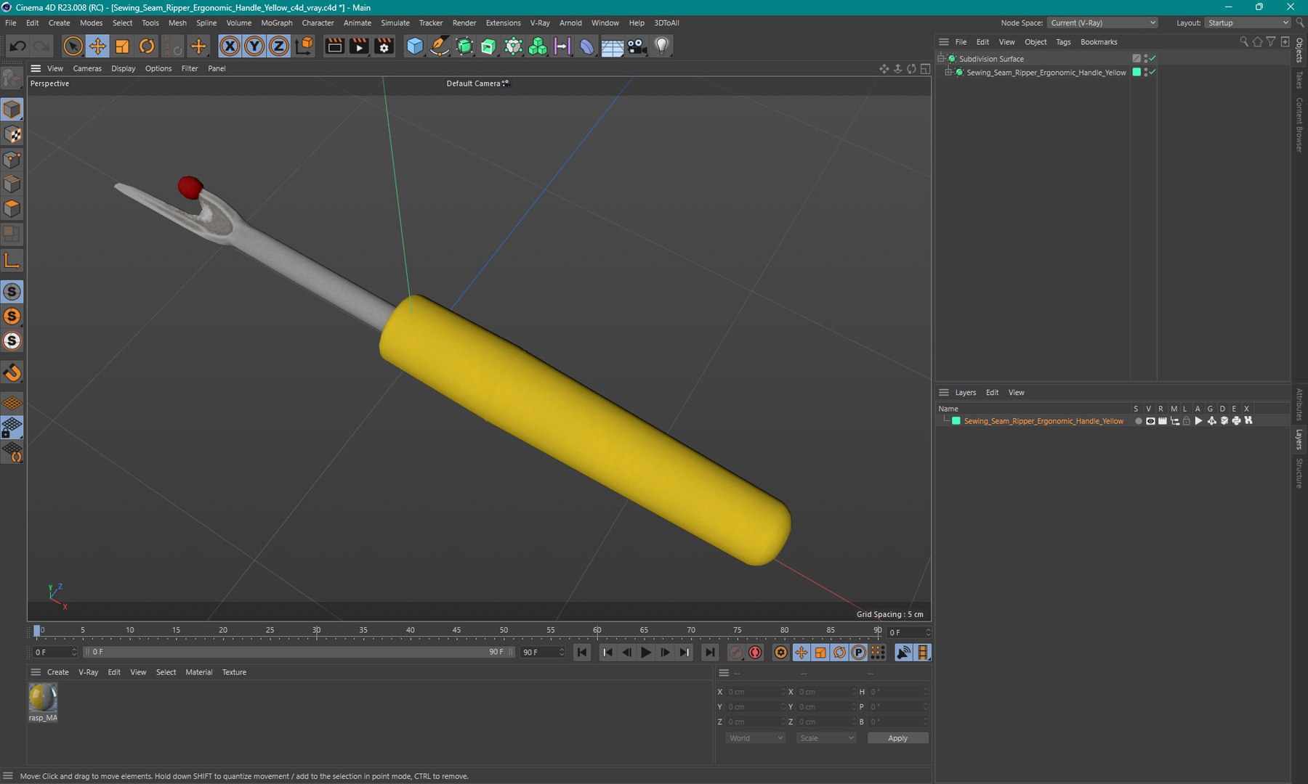The height and width of the screenshot is (784, 1308).
Task: Go to end of animation
Action: [x=710, y=653]
